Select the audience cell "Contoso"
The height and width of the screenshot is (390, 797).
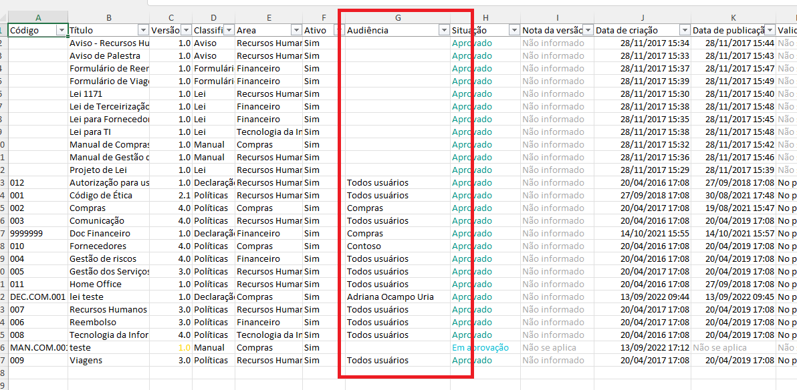click(398, 246)
